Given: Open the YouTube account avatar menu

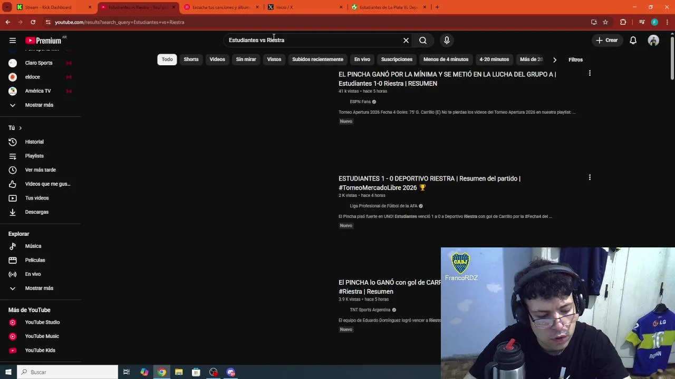Looking at the screenshot, I should pos(653,40).
